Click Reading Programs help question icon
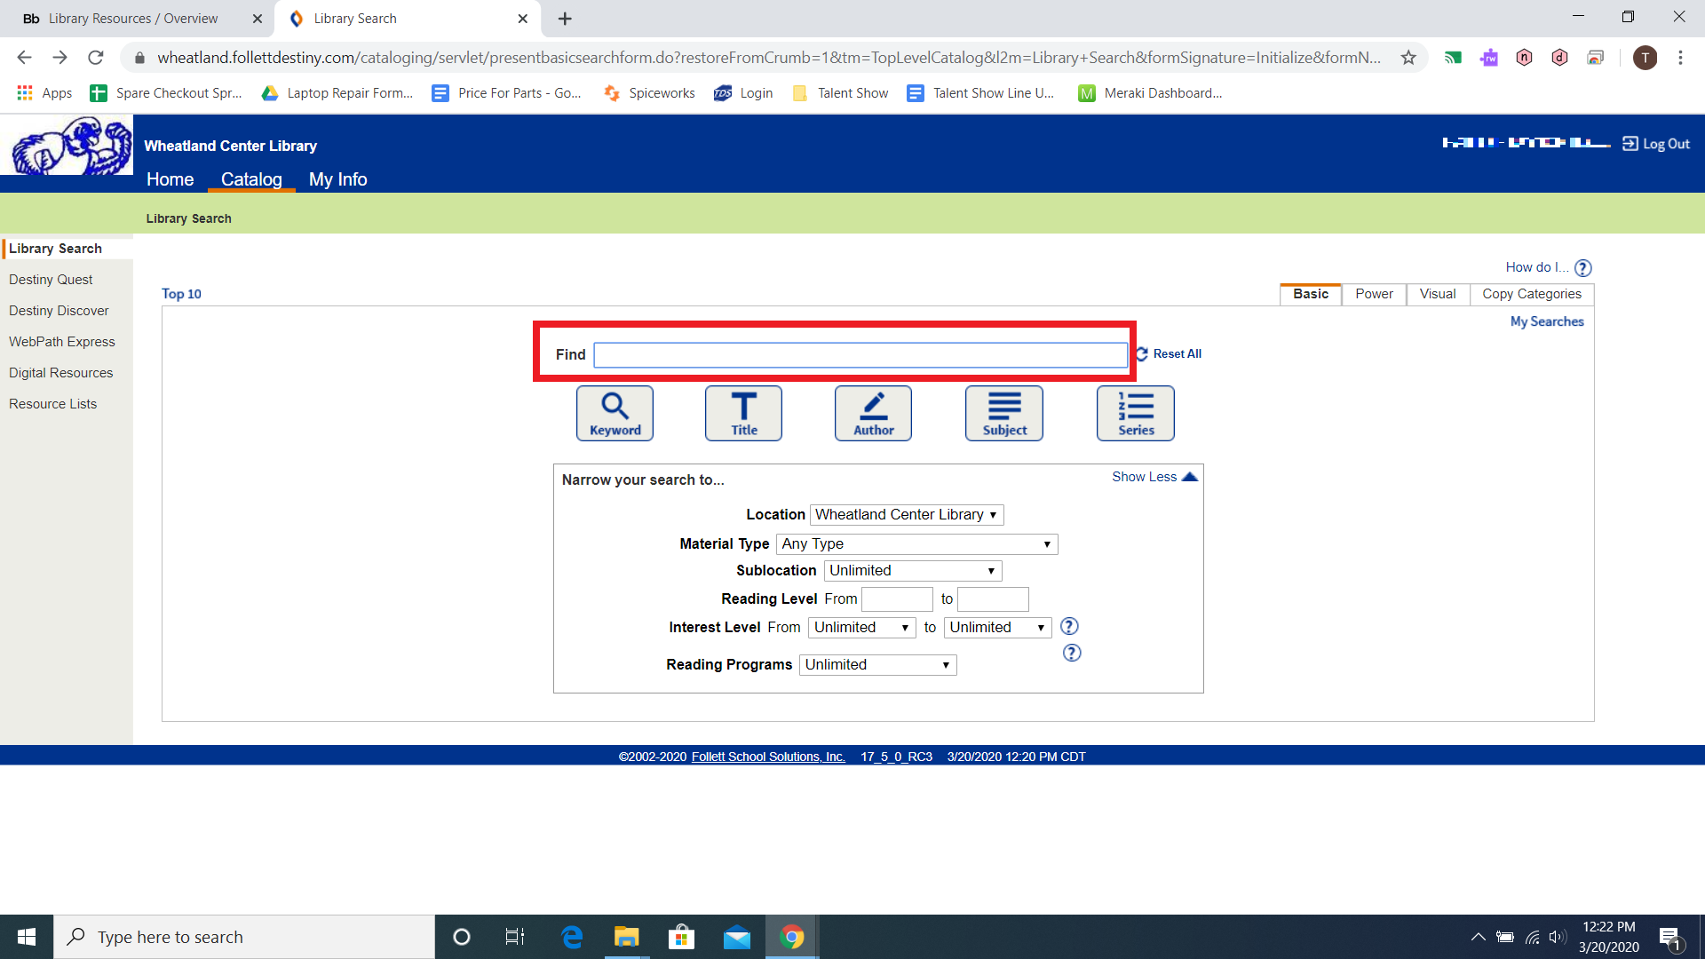This screenshot has height=959, width=1705. tap(1072, 653)
